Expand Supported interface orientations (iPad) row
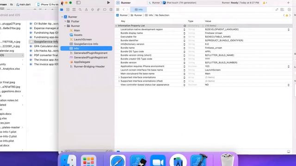Screen dimensions: 296x166 coord(119,81)
